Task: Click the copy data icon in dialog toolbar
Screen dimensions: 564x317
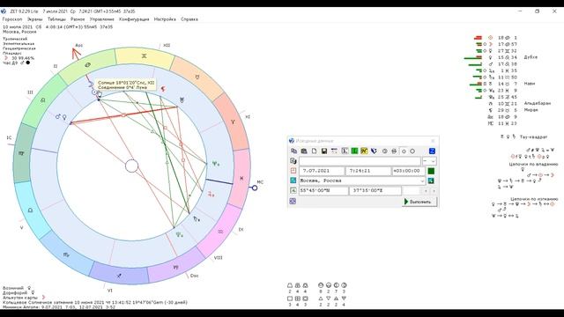Action: pyautogui.click(x=293, y=151)
